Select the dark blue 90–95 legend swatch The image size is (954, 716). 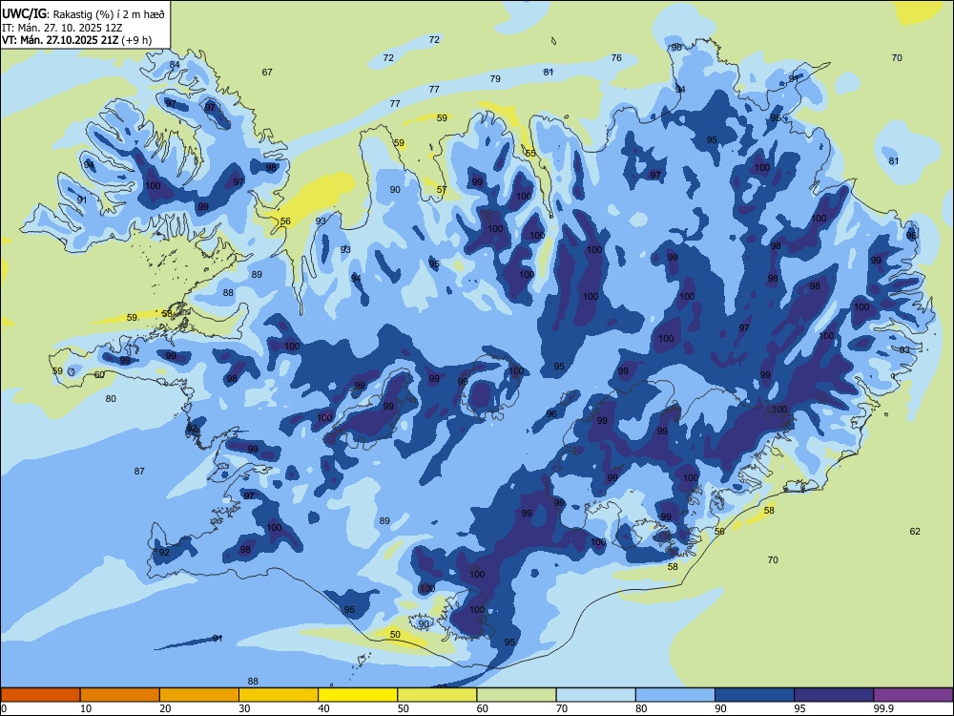coord(755,695)
